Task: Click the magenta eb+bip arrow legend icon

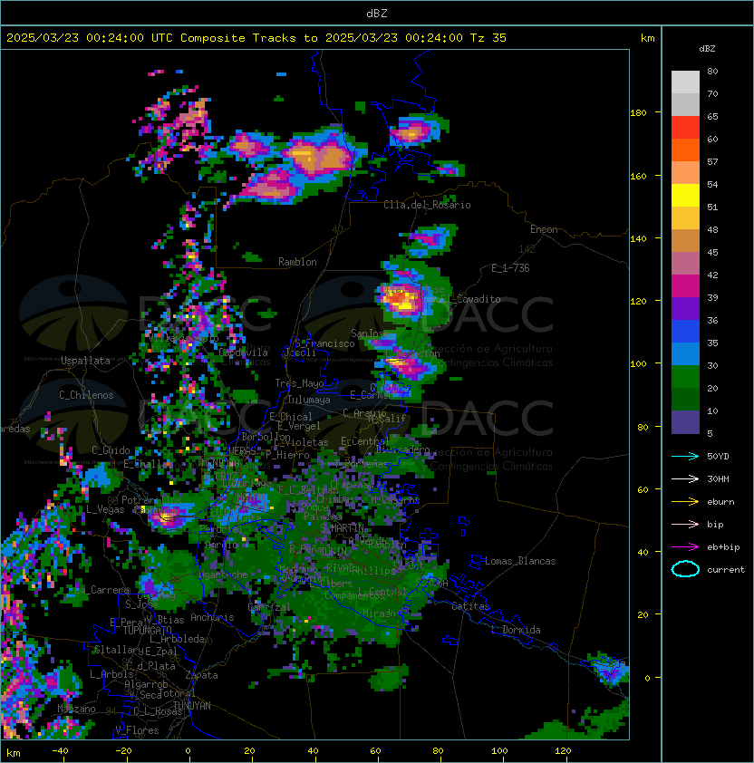Action: coord(685,547)
